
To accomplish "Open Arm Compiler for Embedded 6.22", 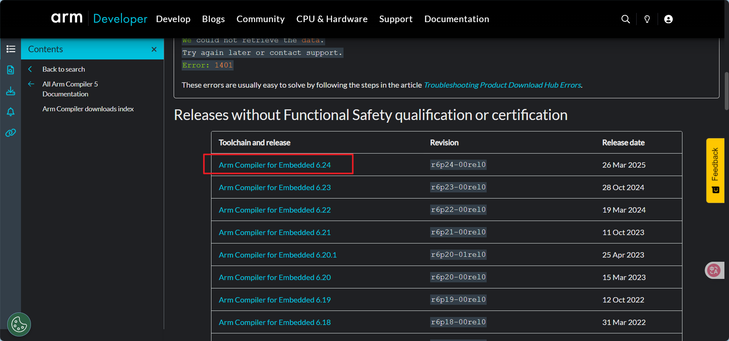I will (275, 210).
